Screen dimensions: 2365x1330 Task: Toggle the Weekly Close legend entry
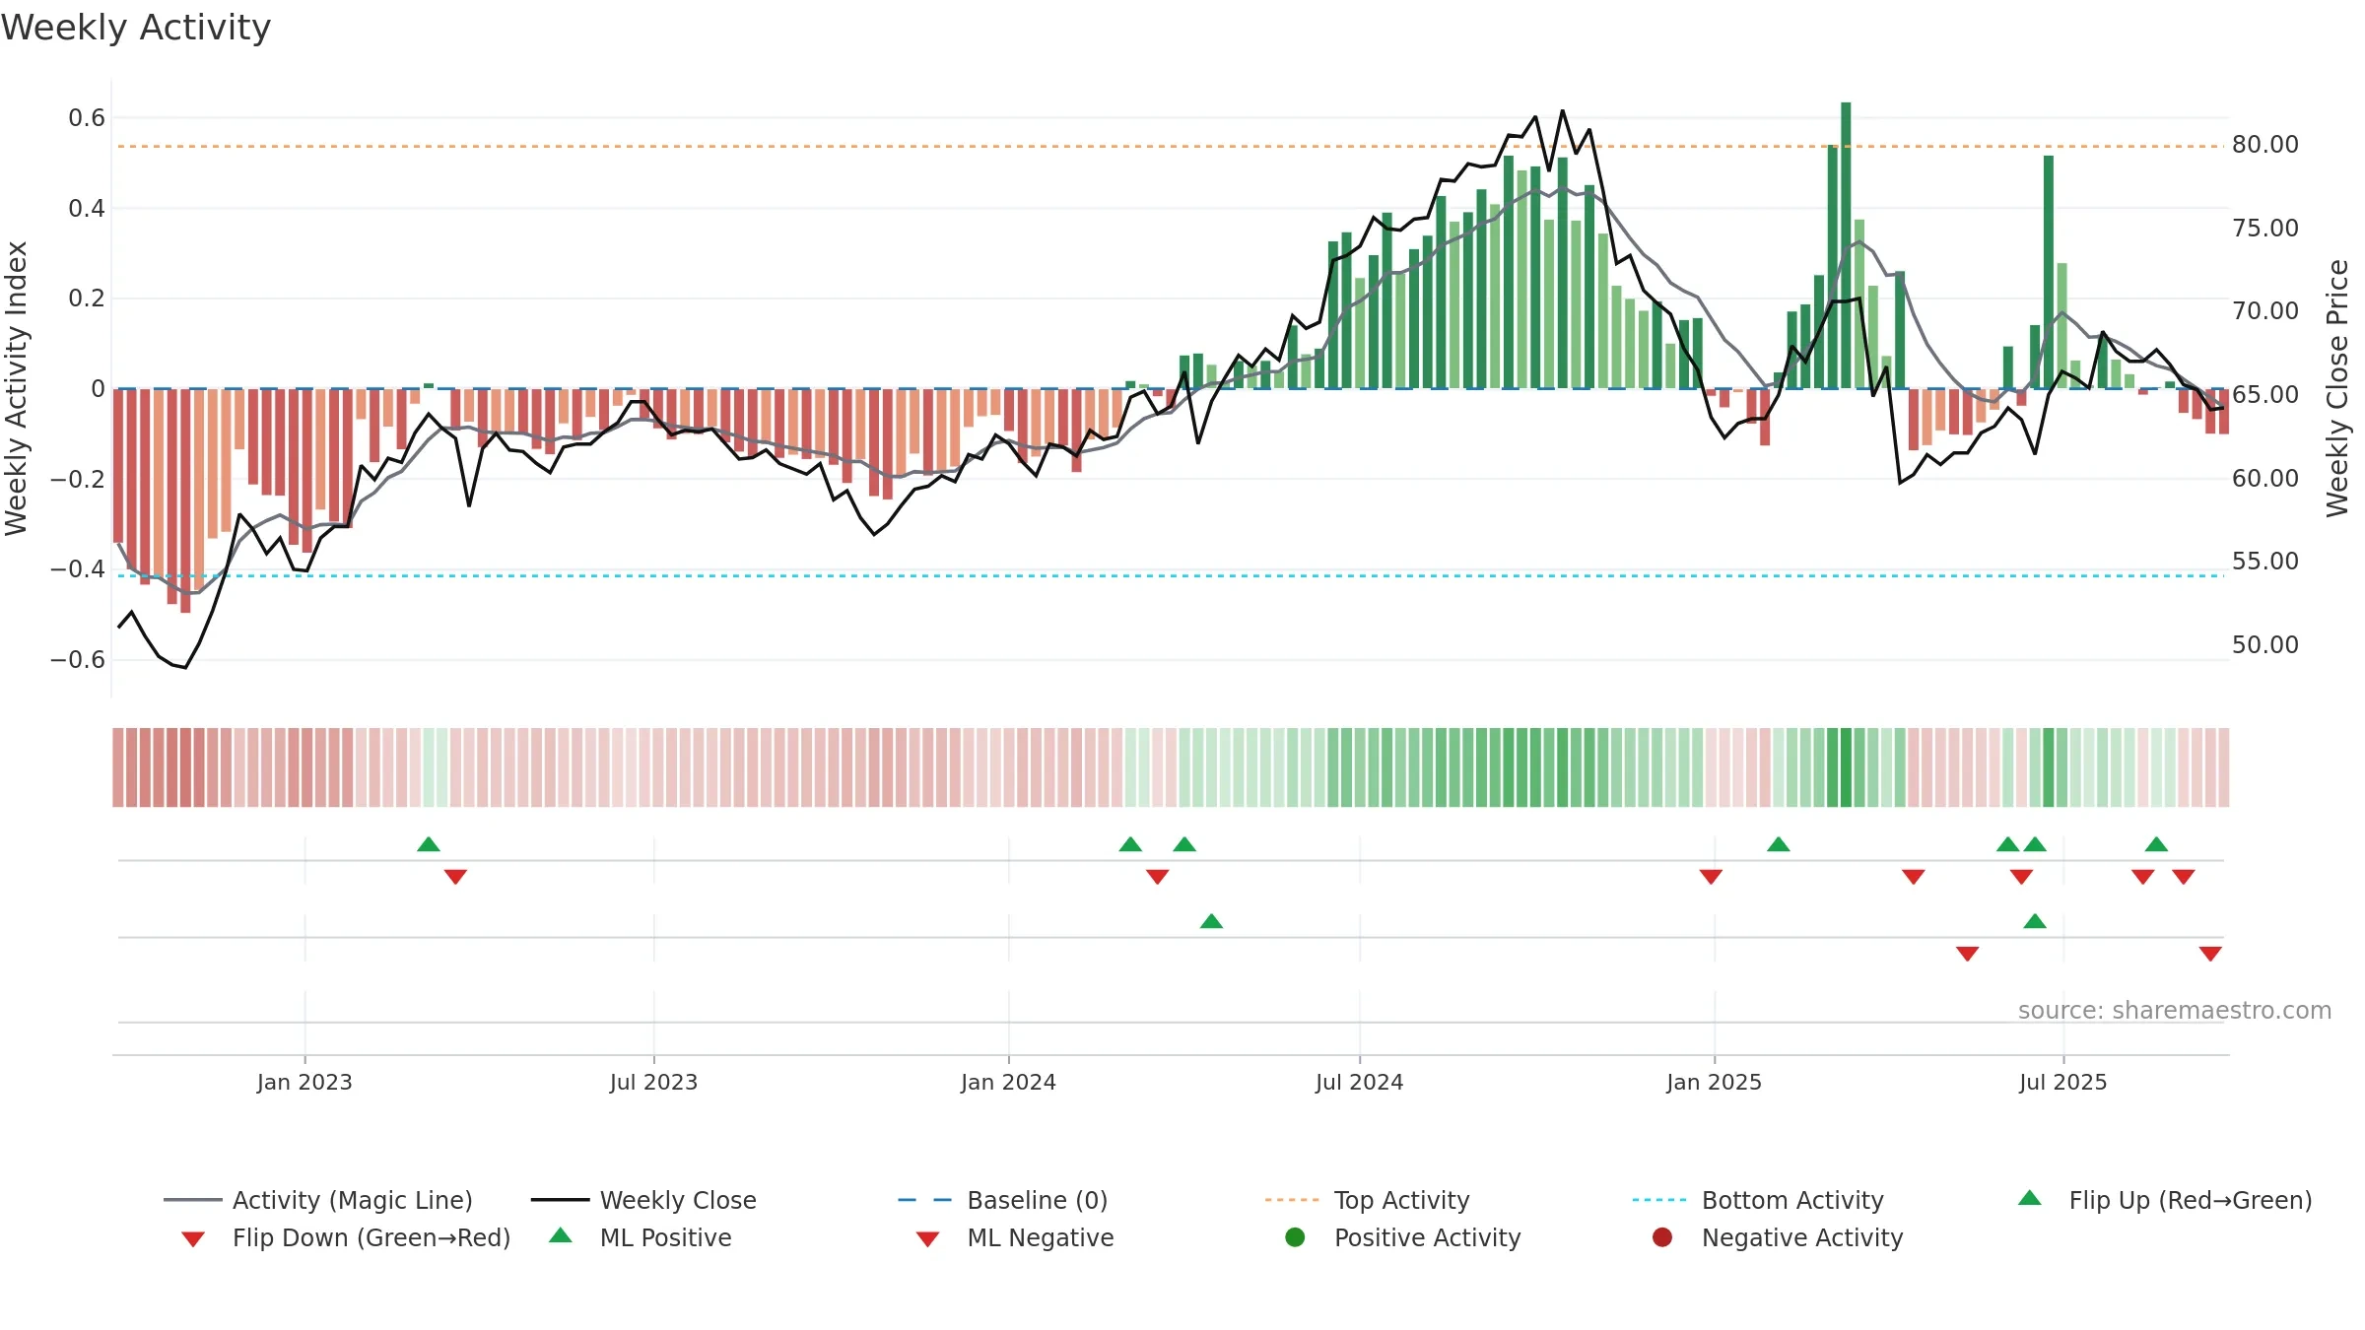(x=643, y=1200)
